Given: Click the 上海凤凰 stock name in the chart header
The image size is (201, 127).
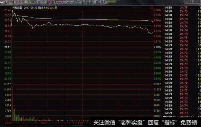Looking at the screenshot, I should click(x=17, y=8).
